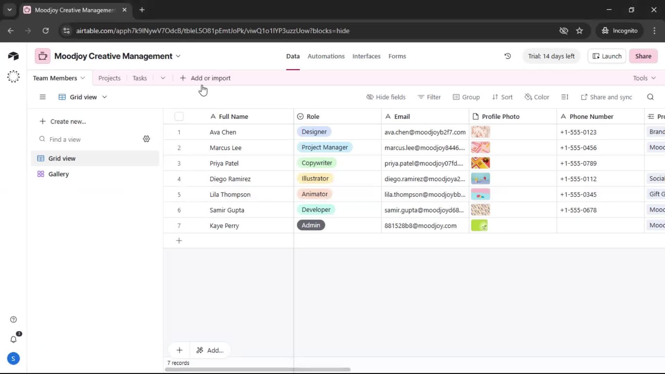Click the Add... button at bottom

tap(210, 350)
